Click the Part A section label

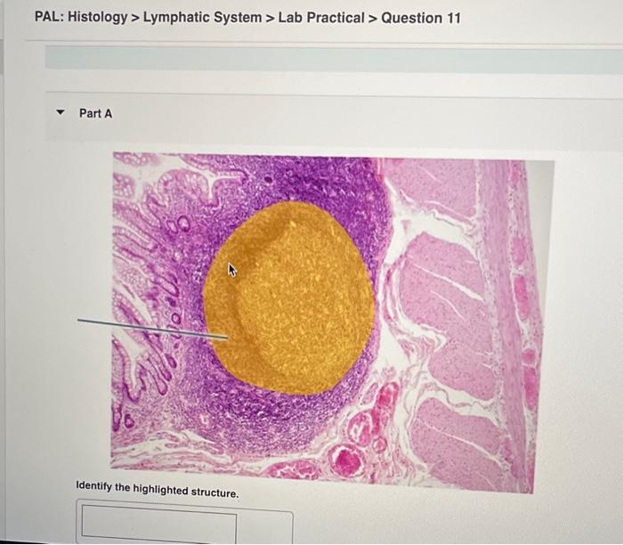coord(95,114)
